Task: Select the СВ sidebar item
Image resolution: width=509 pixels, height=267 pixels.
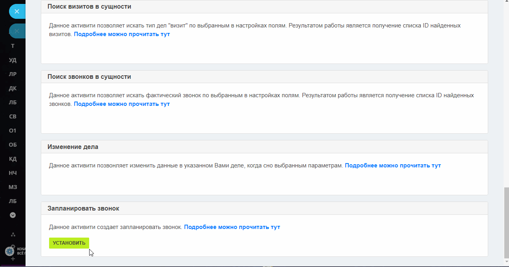Action: point(13,116)
